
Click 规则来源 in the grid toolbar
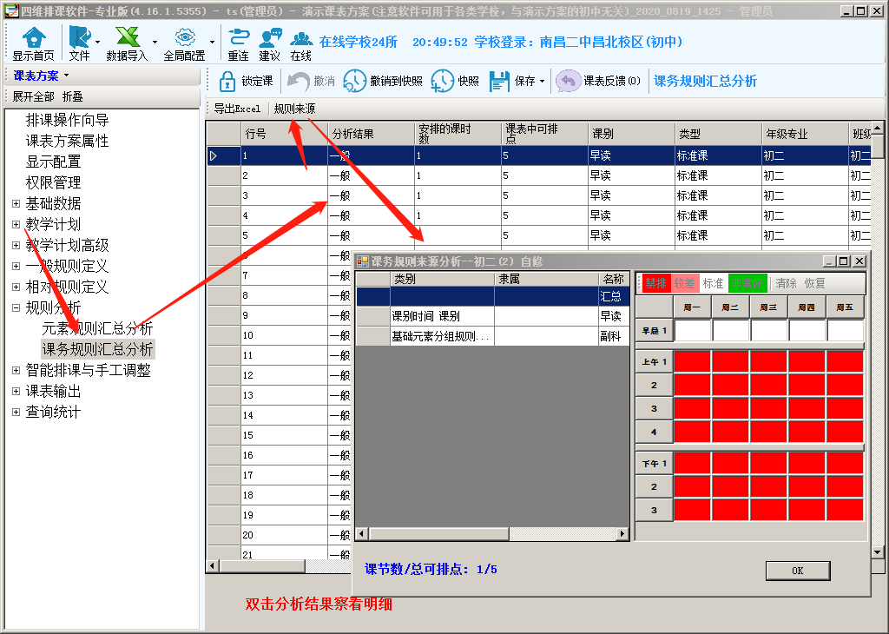(294, 109)
